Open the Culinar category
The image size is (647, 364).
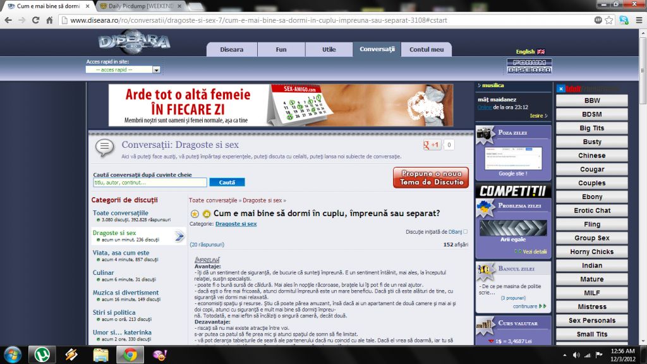pyautogui.click(x=103, y=272)
